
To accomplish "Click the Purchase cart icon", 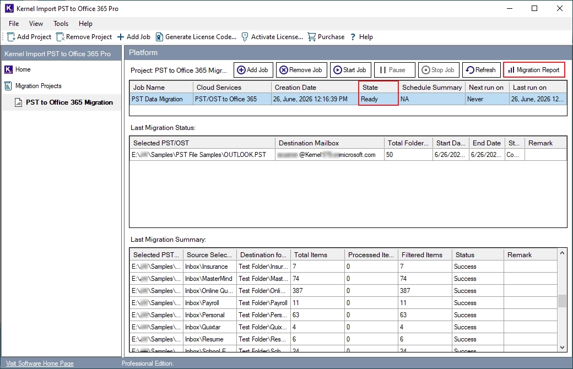I will coord(311,37).
